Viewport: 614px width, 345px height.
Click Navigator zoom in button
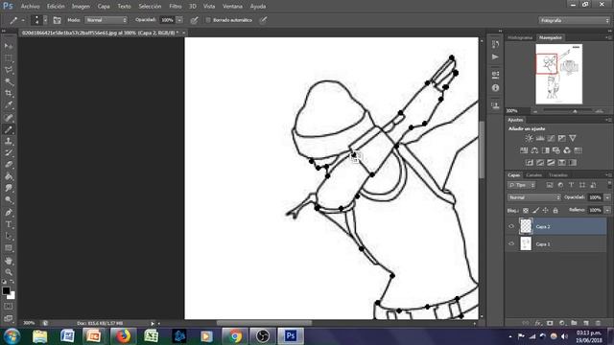(x=599, y=111)
